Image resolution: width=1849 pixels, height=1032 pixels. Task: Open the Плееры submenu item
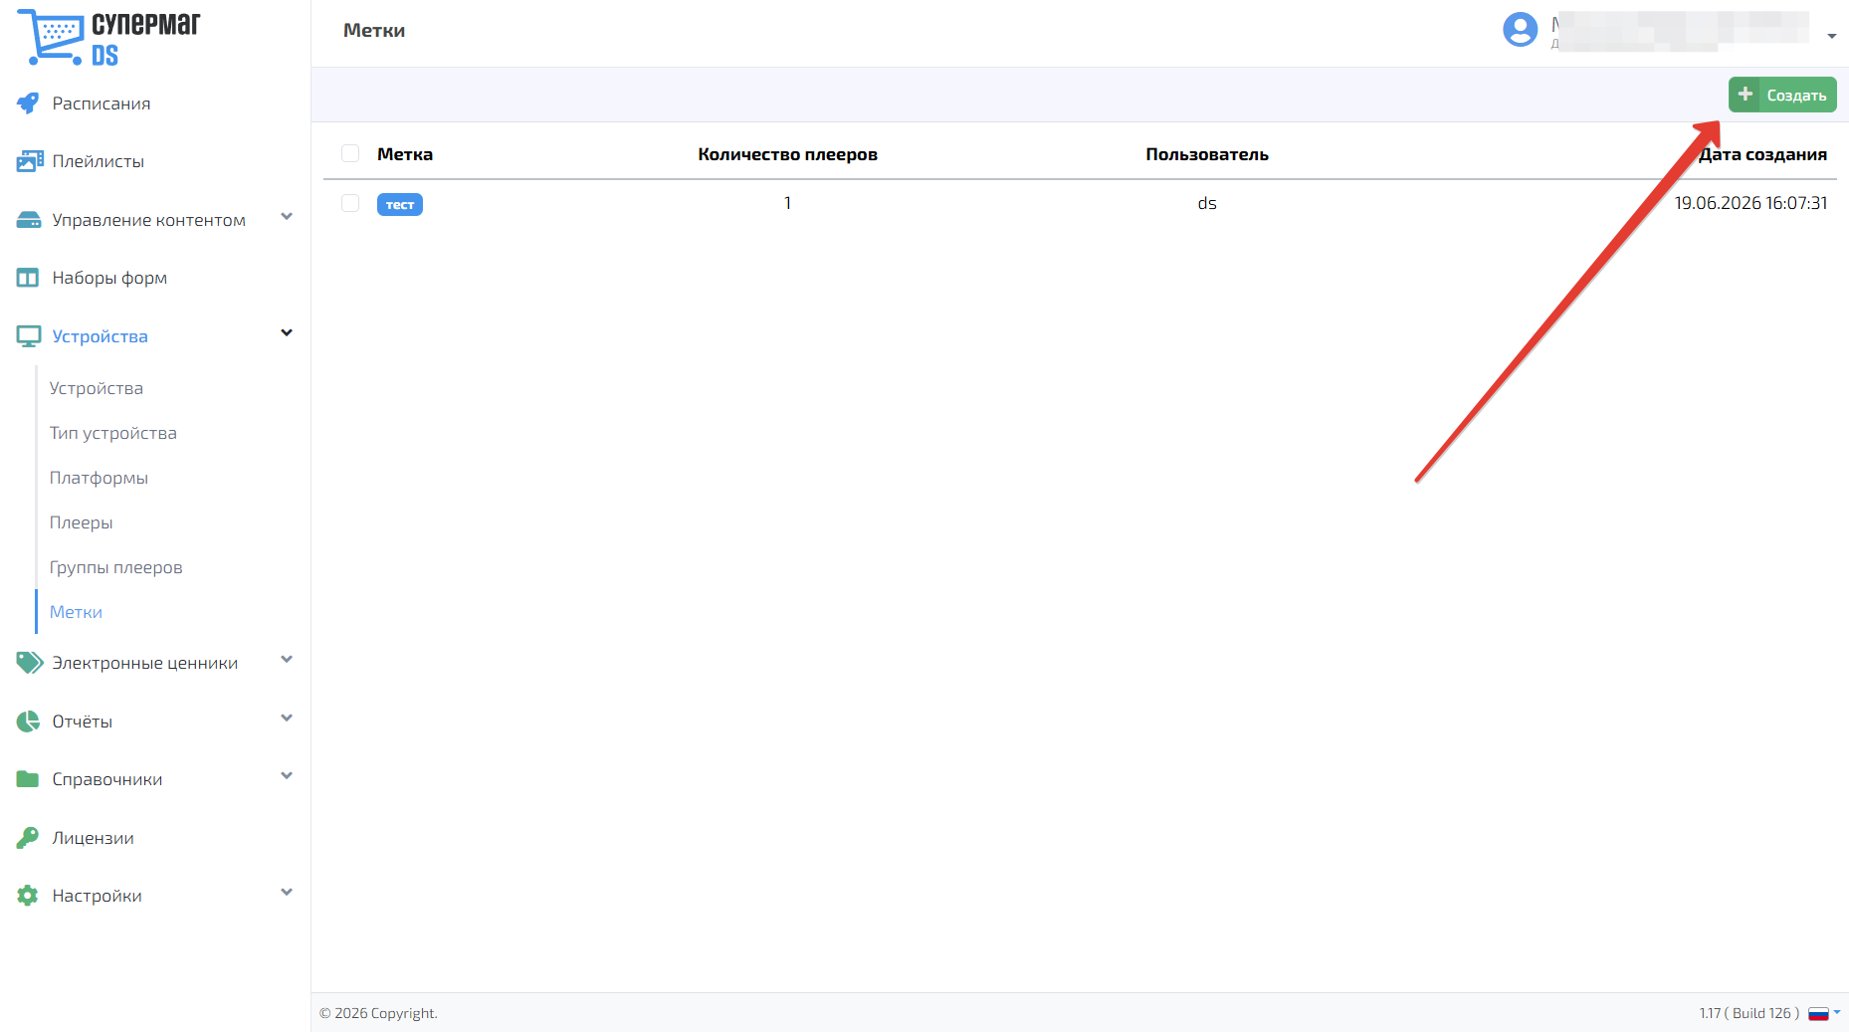click(82, 522)
